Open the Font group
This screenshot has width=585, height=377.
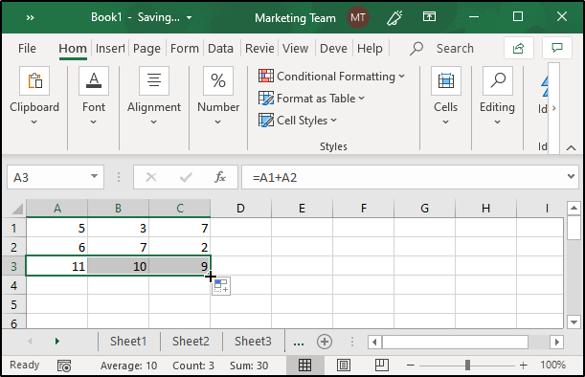coord(94,81)
